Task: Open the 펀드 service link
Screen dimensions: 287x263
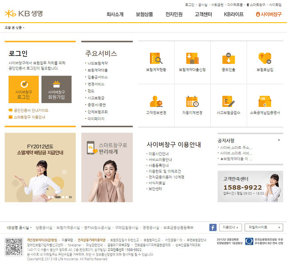Action: [x=91, y=91]
